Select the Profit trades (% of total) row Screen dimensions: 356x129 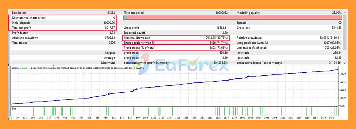click(176, 48)
